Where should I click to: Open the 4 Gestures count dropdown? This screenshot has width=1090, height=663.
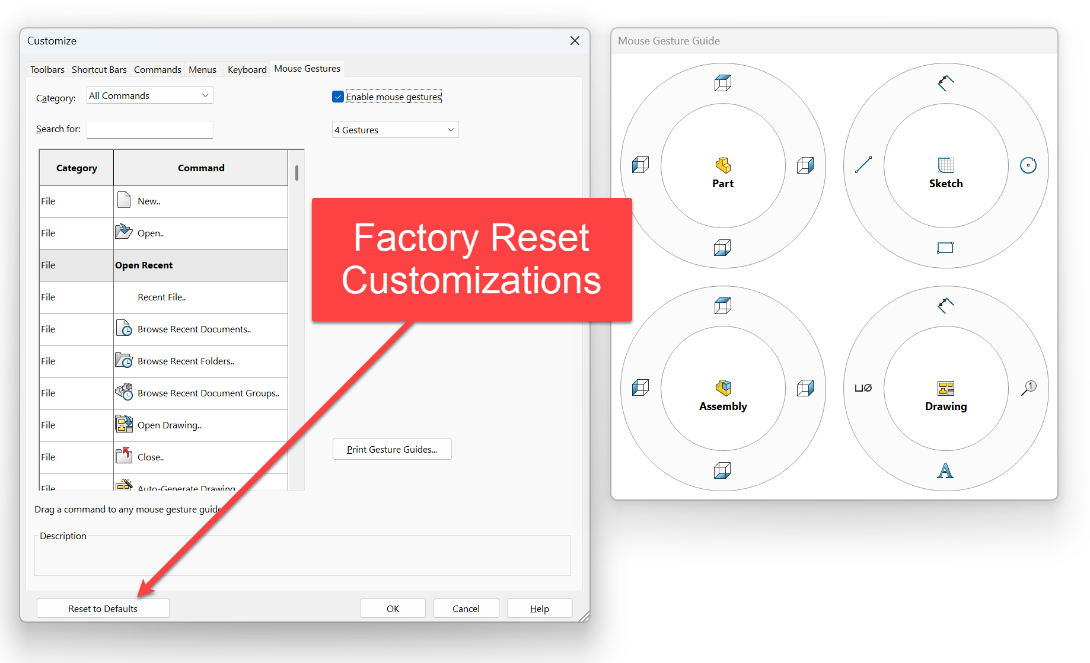pos(395,130)
